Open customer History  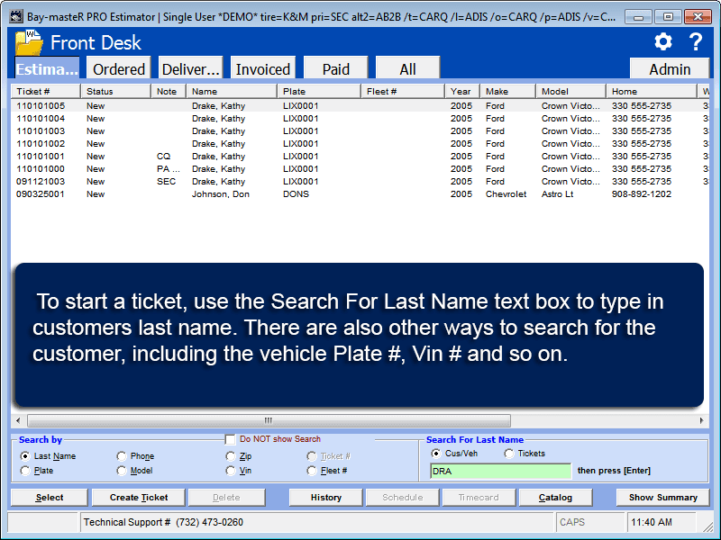[325, 498]
